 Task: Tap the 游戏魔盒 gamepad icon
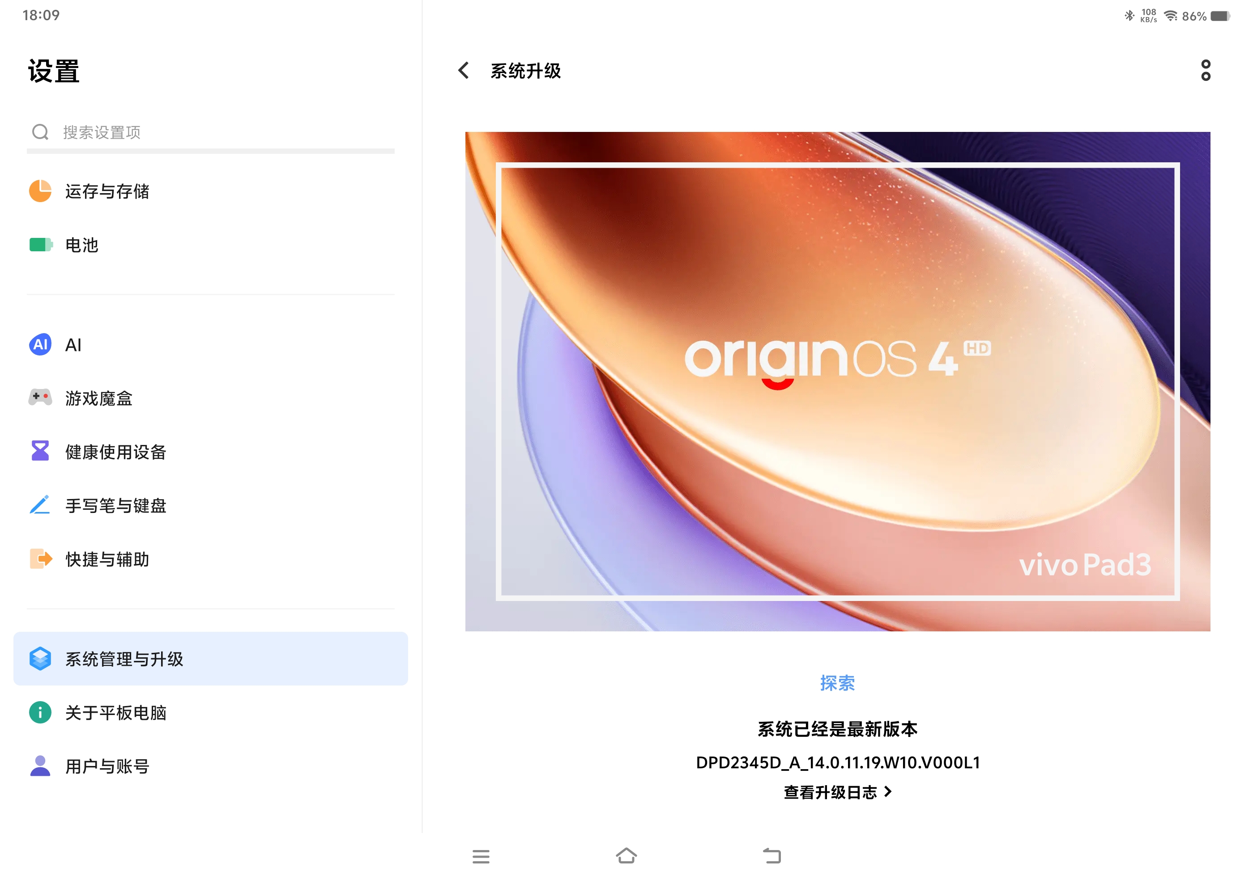tap(40, 398)
